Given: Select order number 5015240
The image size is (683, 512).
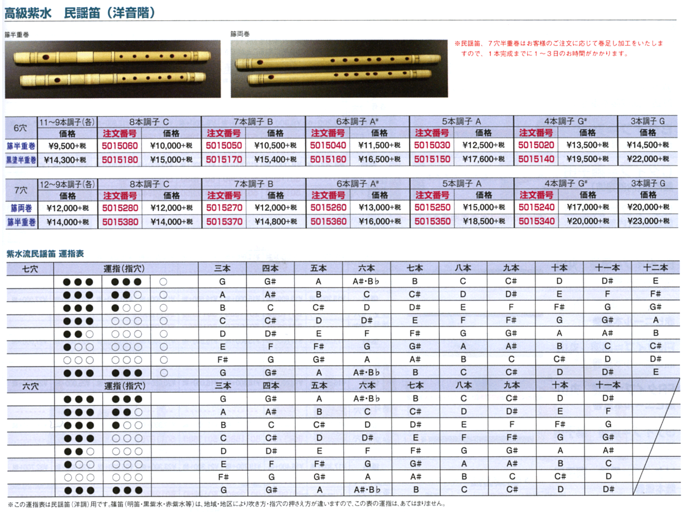Looking at the screenshot, I should pyautogui.click(x=536, y=207).
